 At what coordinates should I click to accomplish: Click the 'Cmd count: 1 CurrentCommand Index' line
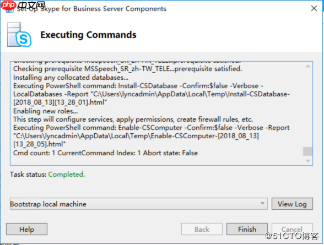(x=105, y=153)
